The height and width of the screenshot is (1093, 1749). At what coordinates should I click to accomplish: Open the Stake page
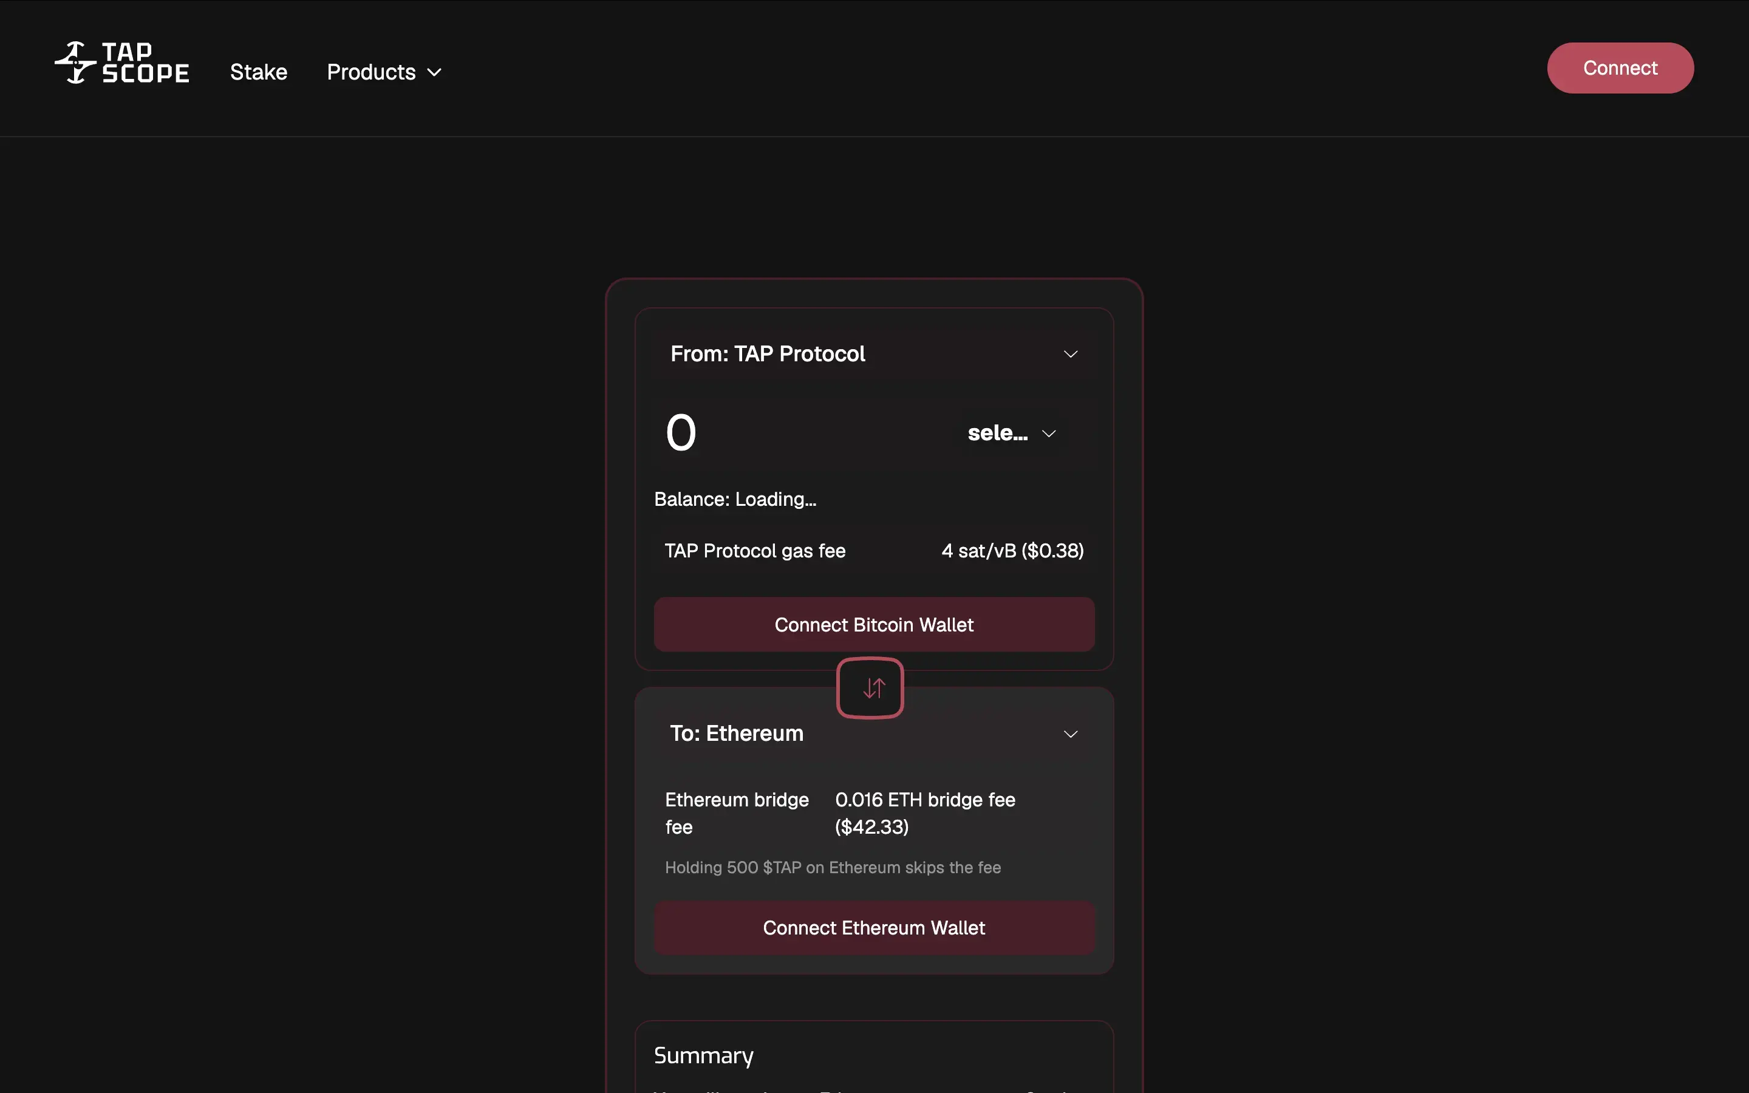click(x=259, y=72)
